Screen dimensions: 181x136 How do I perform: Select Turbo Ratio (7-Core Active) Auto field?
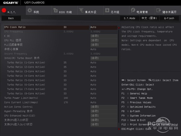point(93,89)
